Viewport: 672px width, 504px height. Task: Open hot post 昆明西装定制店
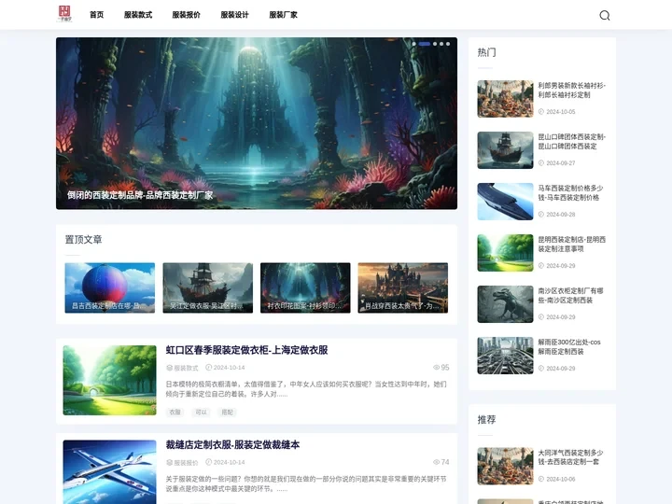pos(572,244)
